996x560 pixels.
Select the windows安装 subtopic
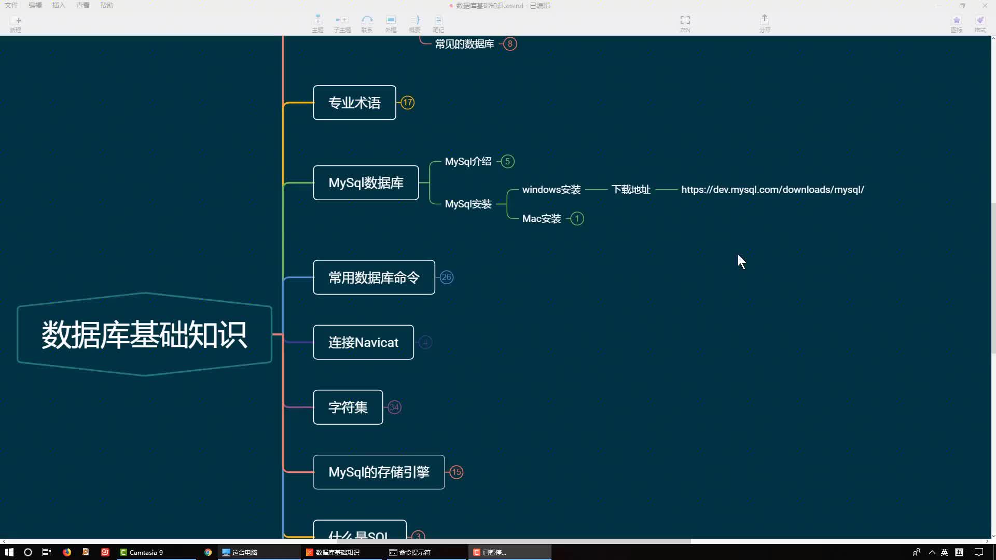pos(551,189)
